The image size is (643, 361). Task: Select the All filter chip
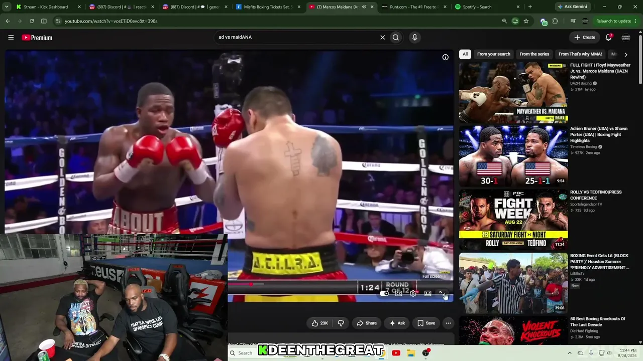(465, 54)
